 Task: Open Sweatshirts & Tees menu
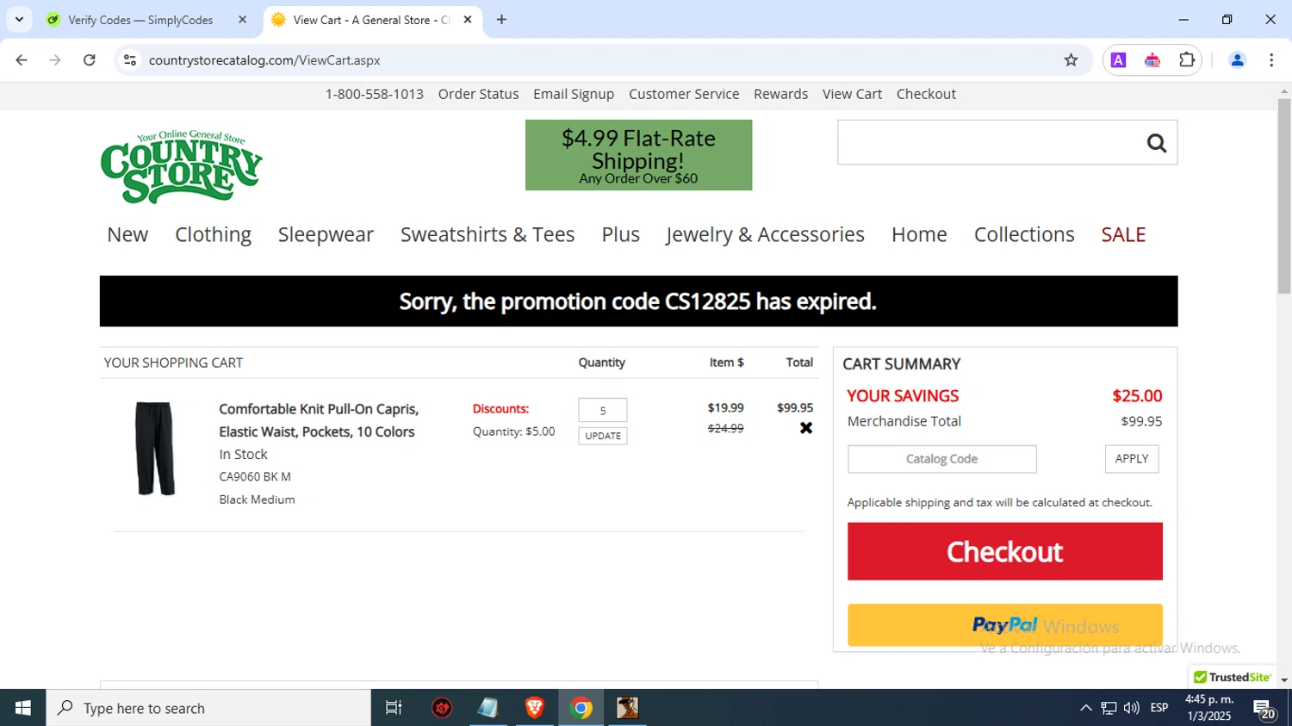(x=488, y=234)
